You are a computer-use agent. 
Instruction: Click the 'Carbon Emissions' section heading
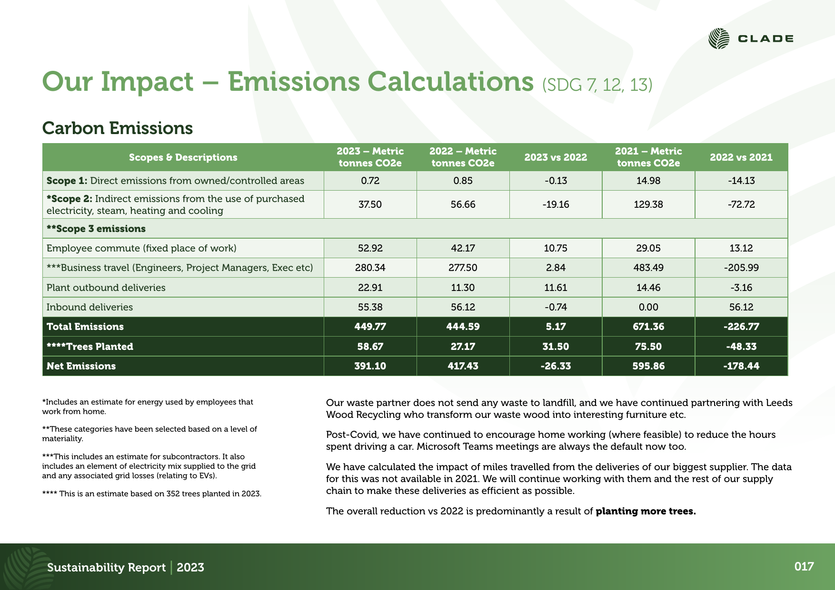point(118,128)
